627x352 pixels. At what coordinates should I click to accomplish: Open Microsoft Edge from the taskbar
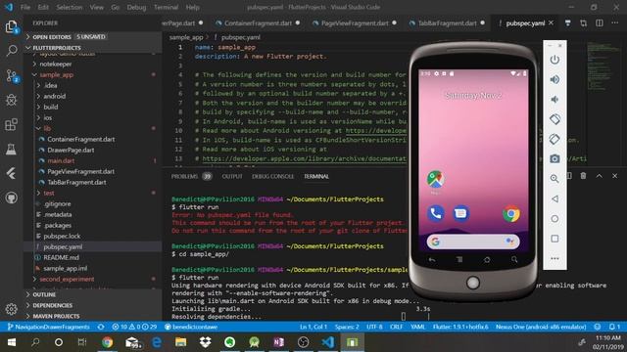[x=157, y=342]
